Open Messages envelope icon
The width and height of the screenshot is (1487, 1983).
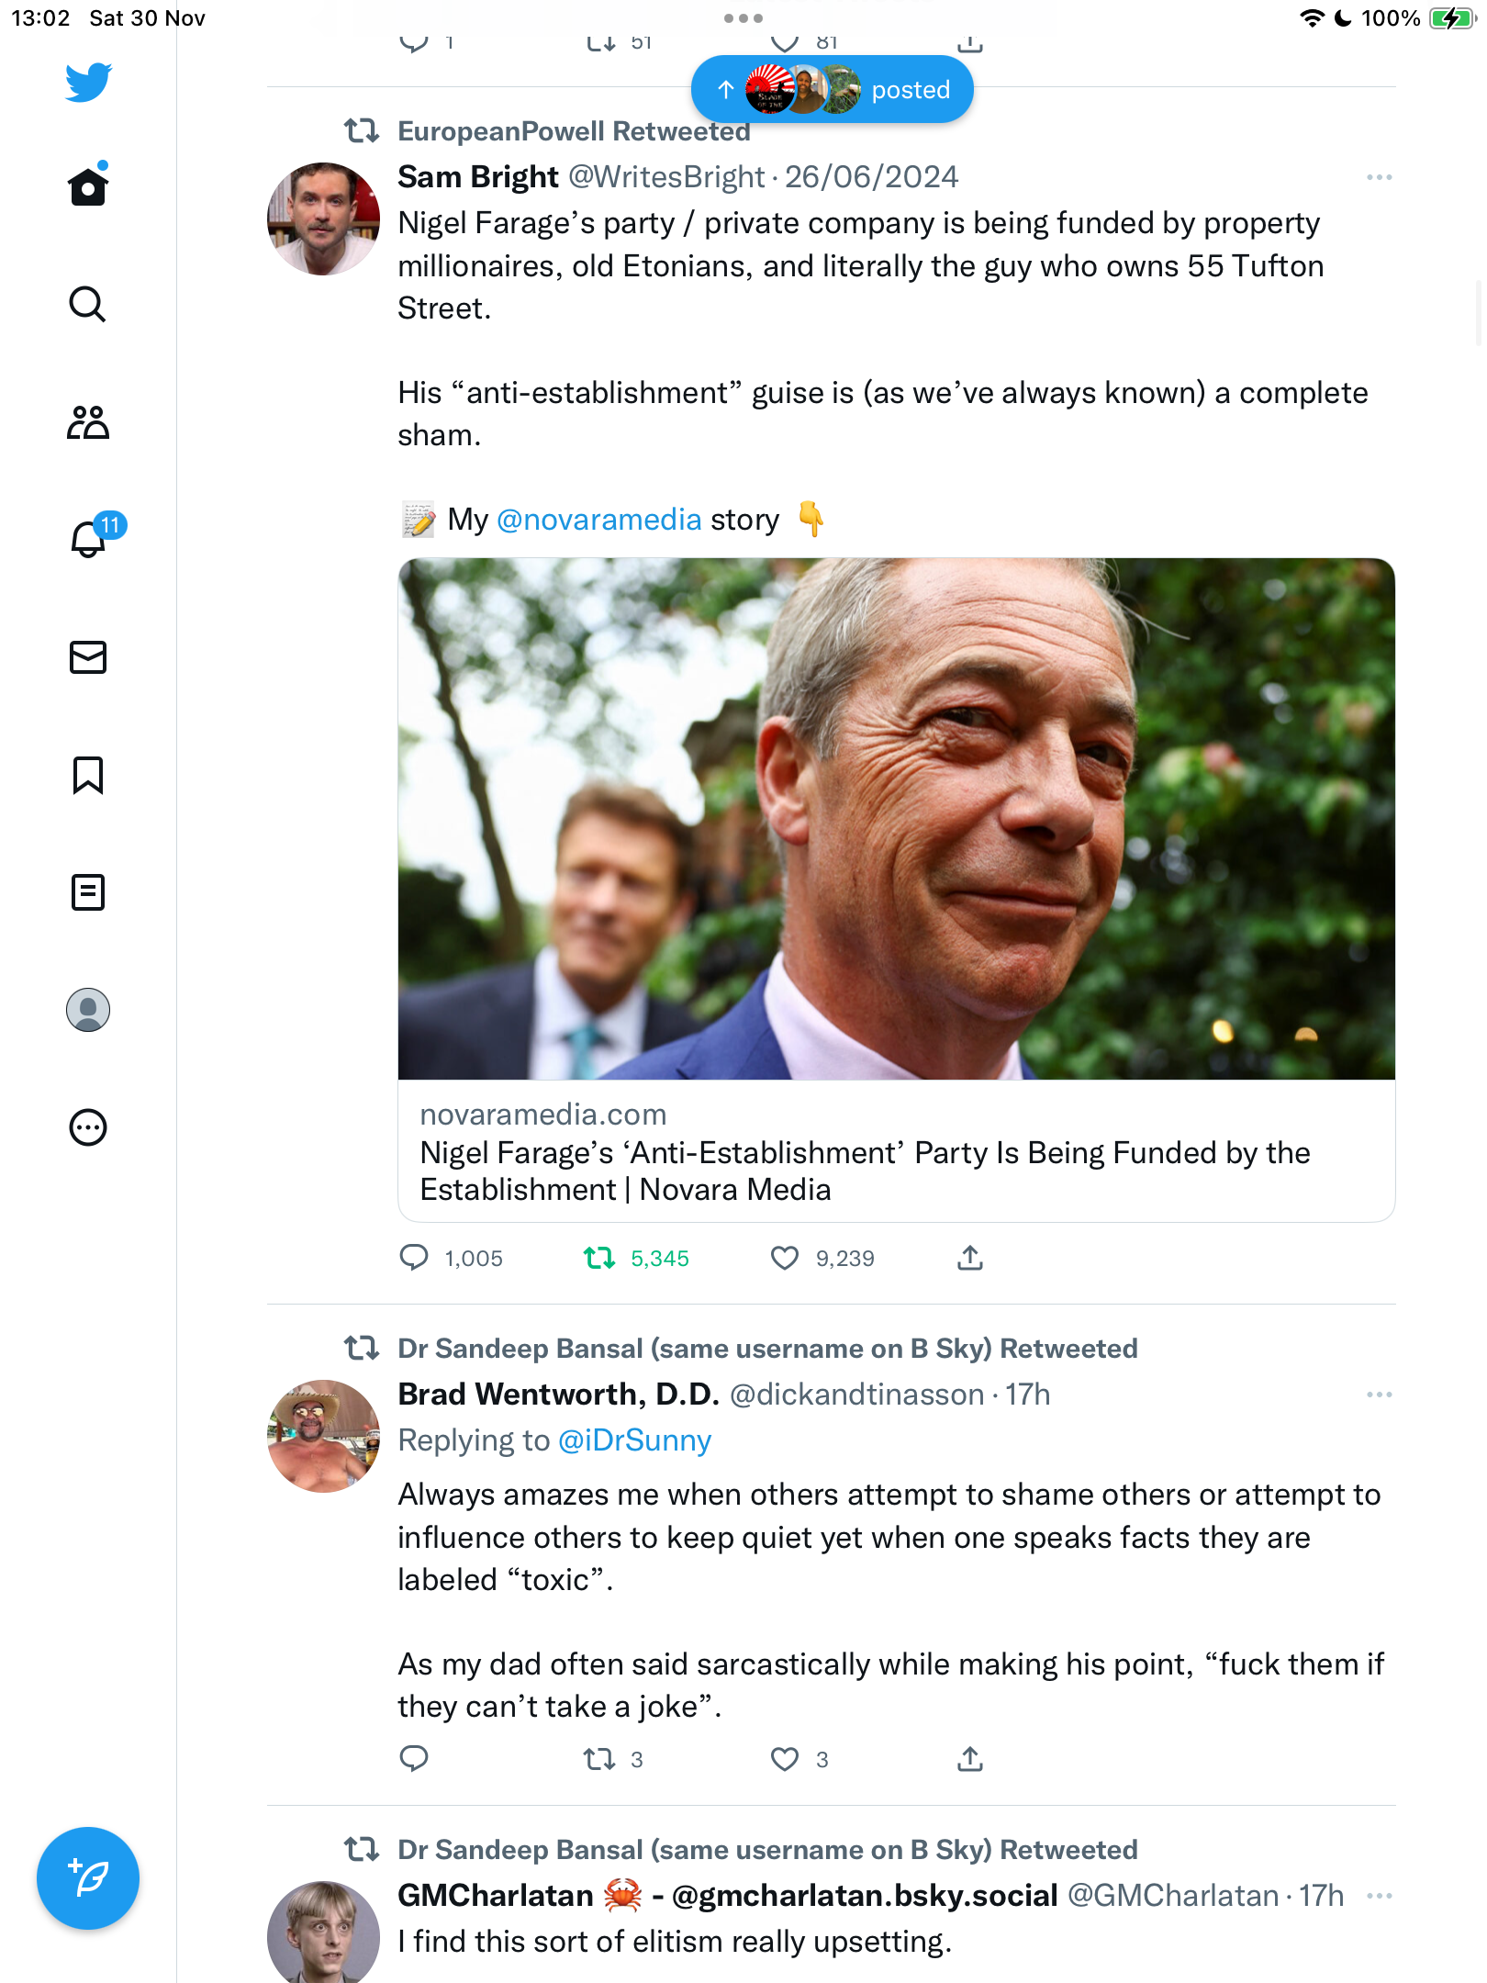88,657
